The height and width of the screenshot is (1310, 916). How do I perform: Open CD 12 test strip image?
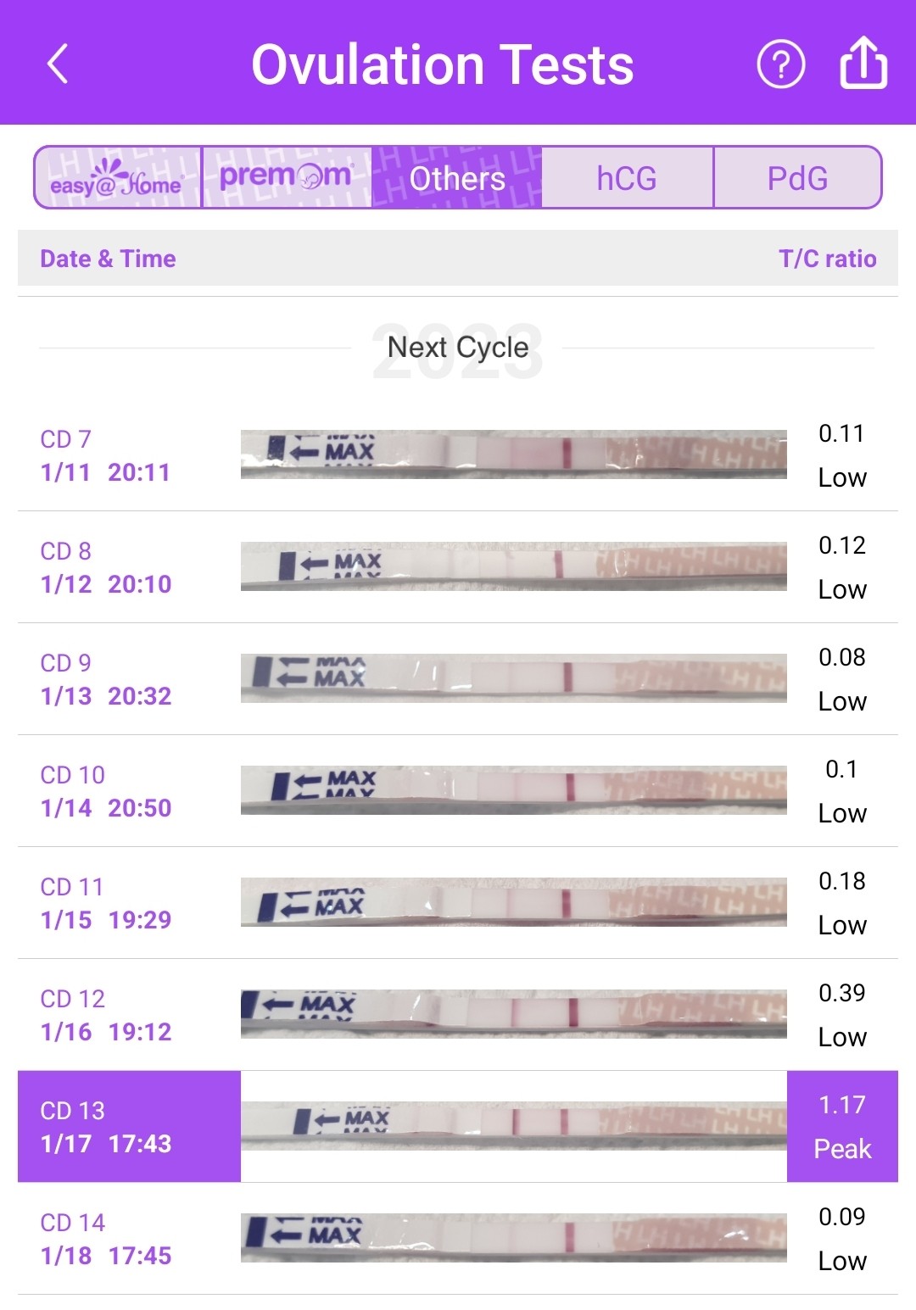pyautogui.click(x=513, y=1014)
